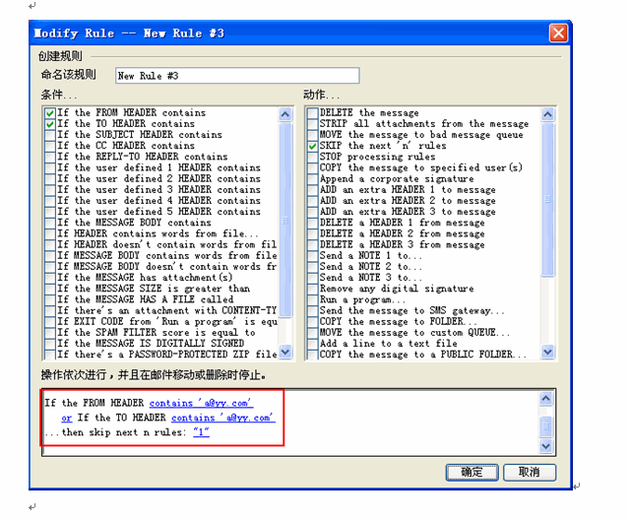Tick 'Run a program...' action

coord(312,299)
